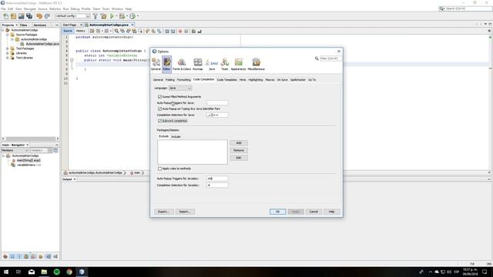This screenshot has width=493, height=277.
Task: Click Open Project icon in toolbar
Action: tap(21, 16)
